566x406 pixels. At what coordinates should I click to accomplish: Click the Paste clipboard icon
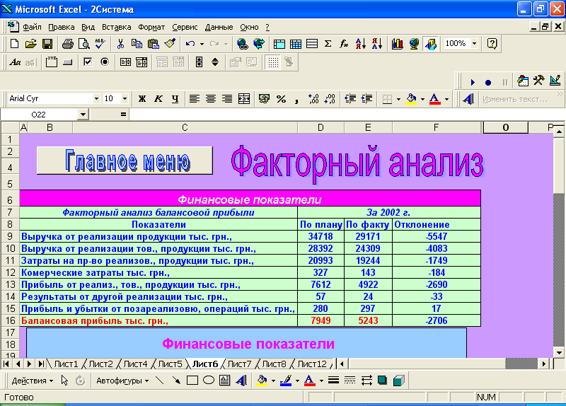click(x=154, y=44)
